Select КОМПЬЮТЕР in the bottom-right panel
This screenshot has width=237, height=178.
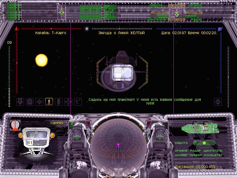point(213,155)
